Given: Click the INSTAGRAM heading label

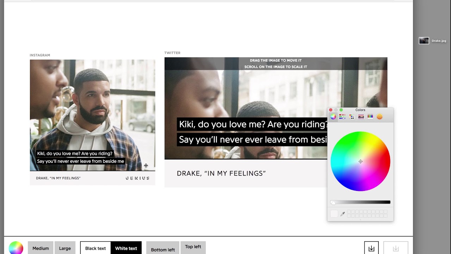Looking at the screenshot, I should [x=40, y=55].
